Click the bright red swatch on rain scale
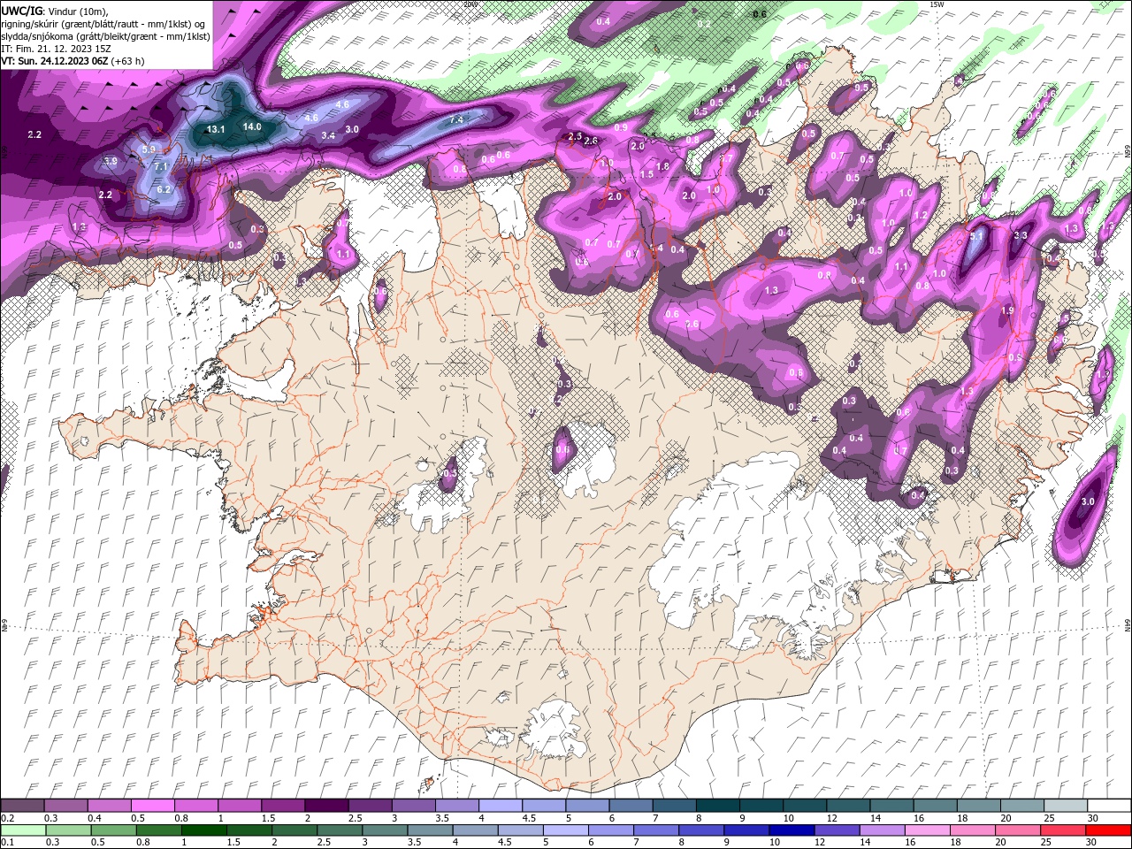Image resolution: width=1132 pixels, height=849 pixels. point(1107,830)
